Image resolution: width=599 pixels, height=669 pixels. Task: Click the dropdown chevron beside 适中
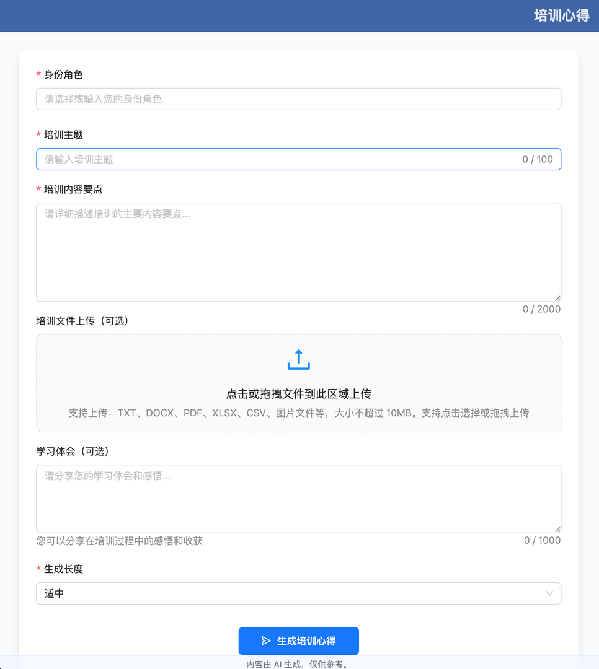pyautogui.click(x=551, y=593)
